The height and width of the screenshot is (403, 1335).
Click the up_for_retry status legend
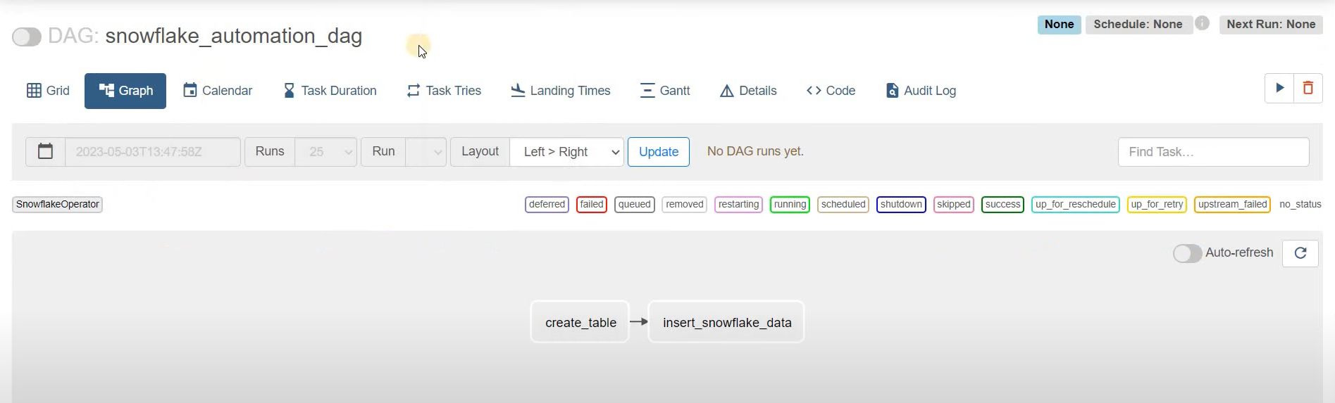(1157, 205)
